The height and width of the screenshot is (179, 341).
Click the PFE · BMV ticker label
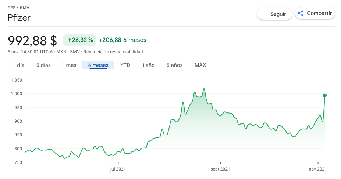pos(18,8)
